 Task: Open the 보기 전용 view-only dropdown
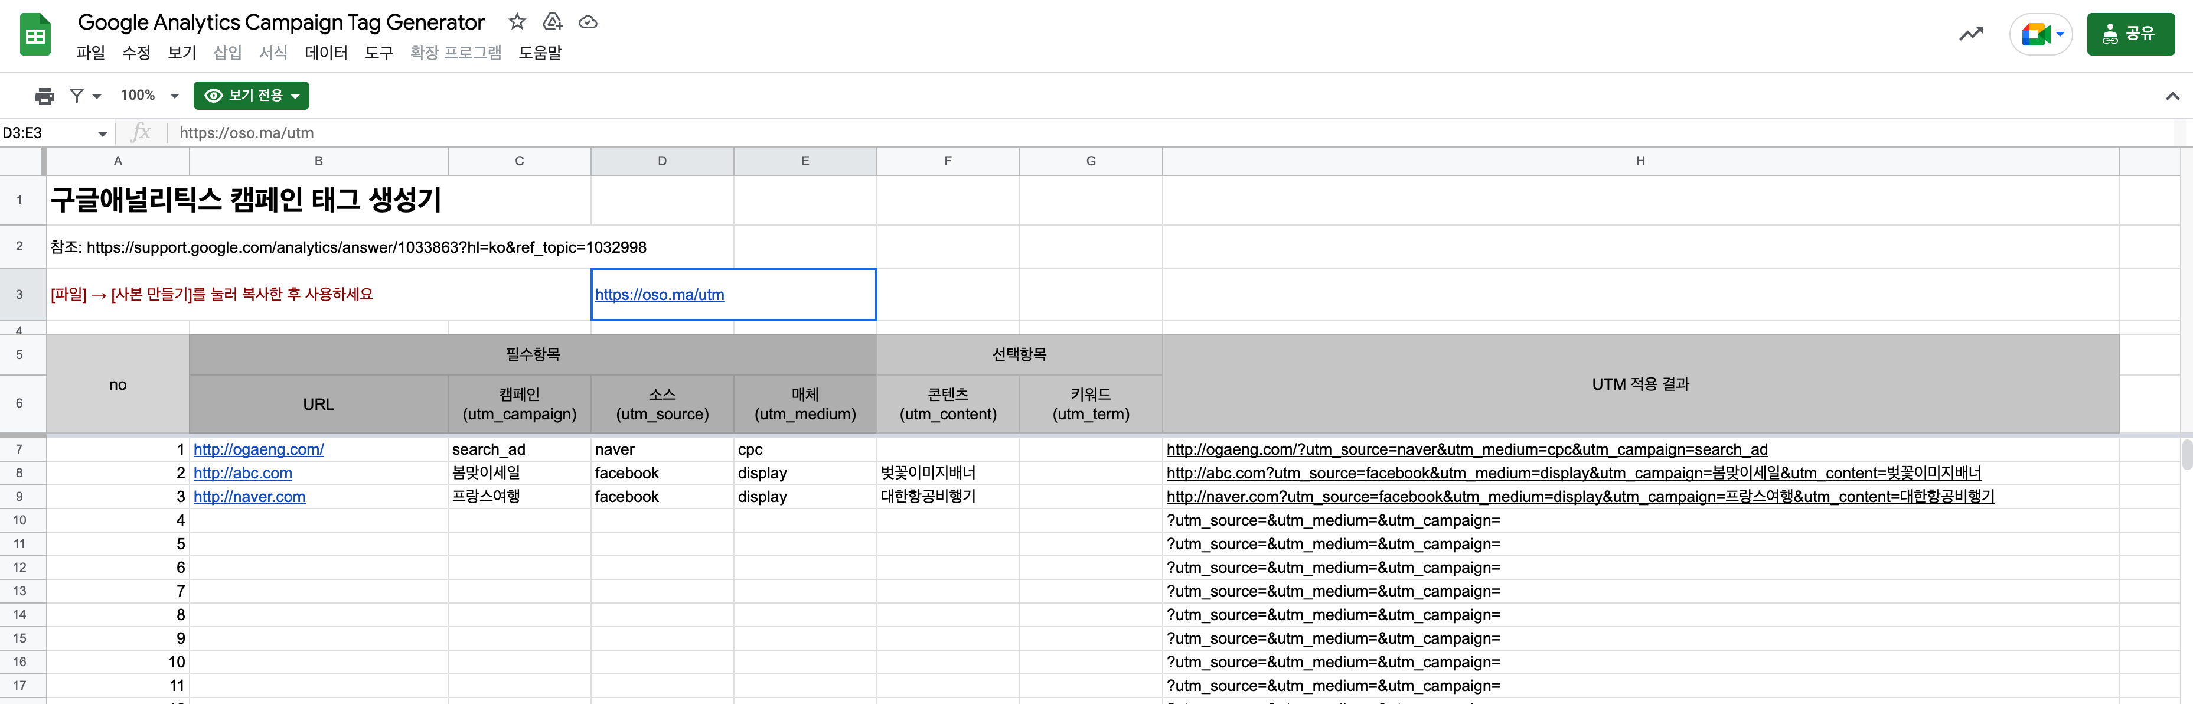251,96
